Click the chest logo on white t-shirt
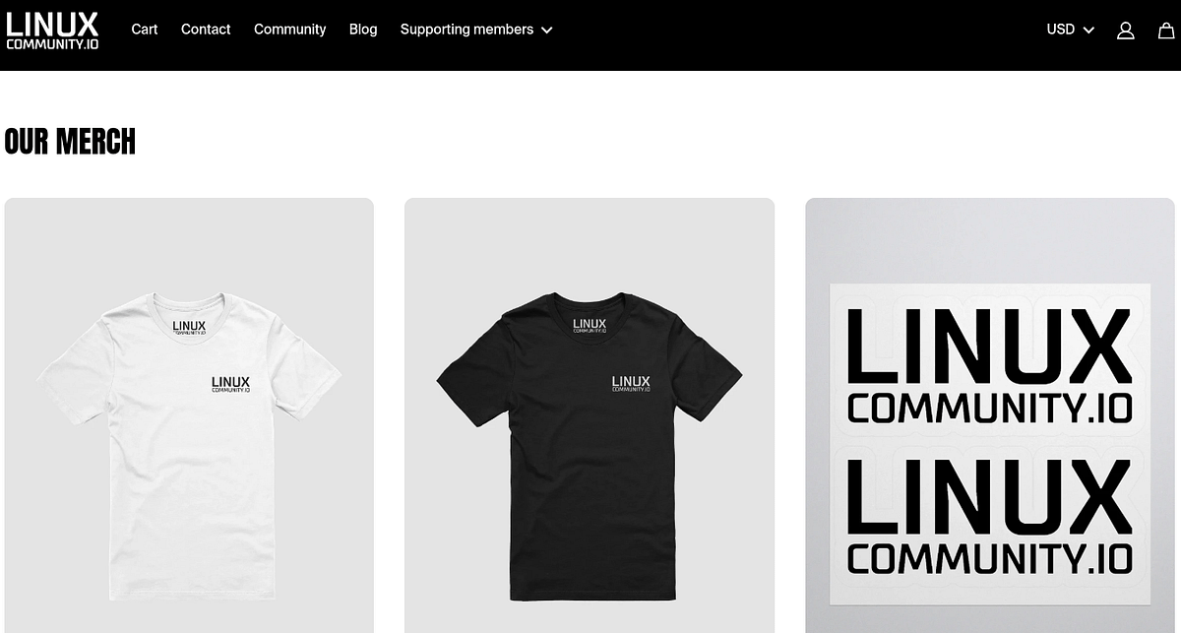Screen dimensions: 1181x633 point(230,384)
